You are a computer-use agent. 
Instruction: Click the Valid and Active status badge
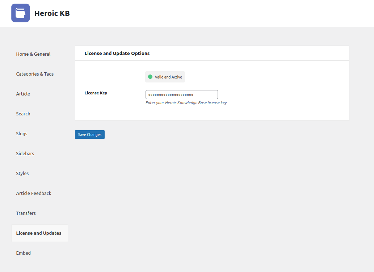[165, 77]
